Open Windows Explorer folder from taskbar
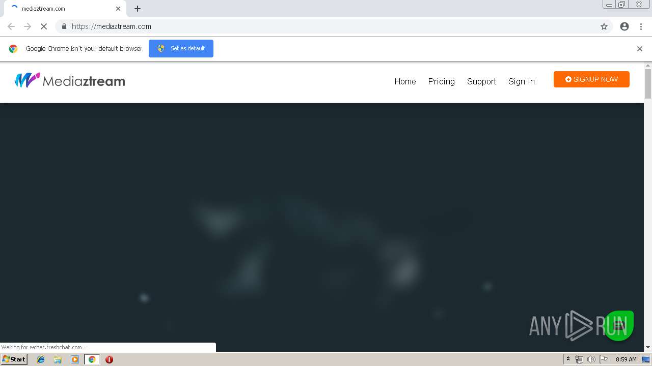The height and width of the screenshot is (366, 652). tap(58, 359)
